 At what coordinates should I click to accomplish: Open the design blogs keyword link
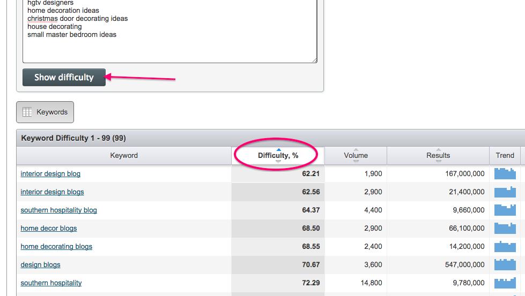click(40, 264)
